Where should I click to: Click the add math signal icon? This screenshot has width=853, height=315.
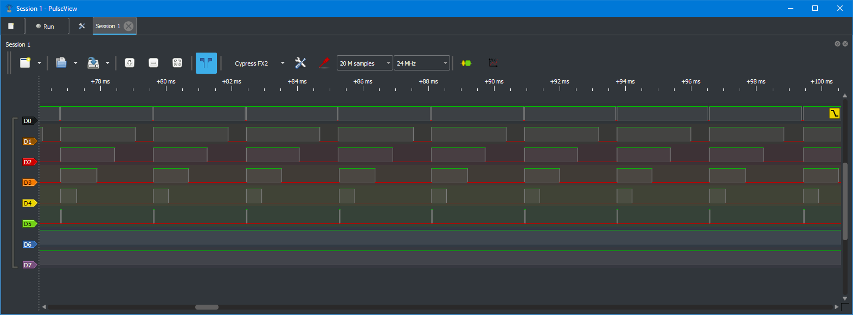click(x=493, y=63)
